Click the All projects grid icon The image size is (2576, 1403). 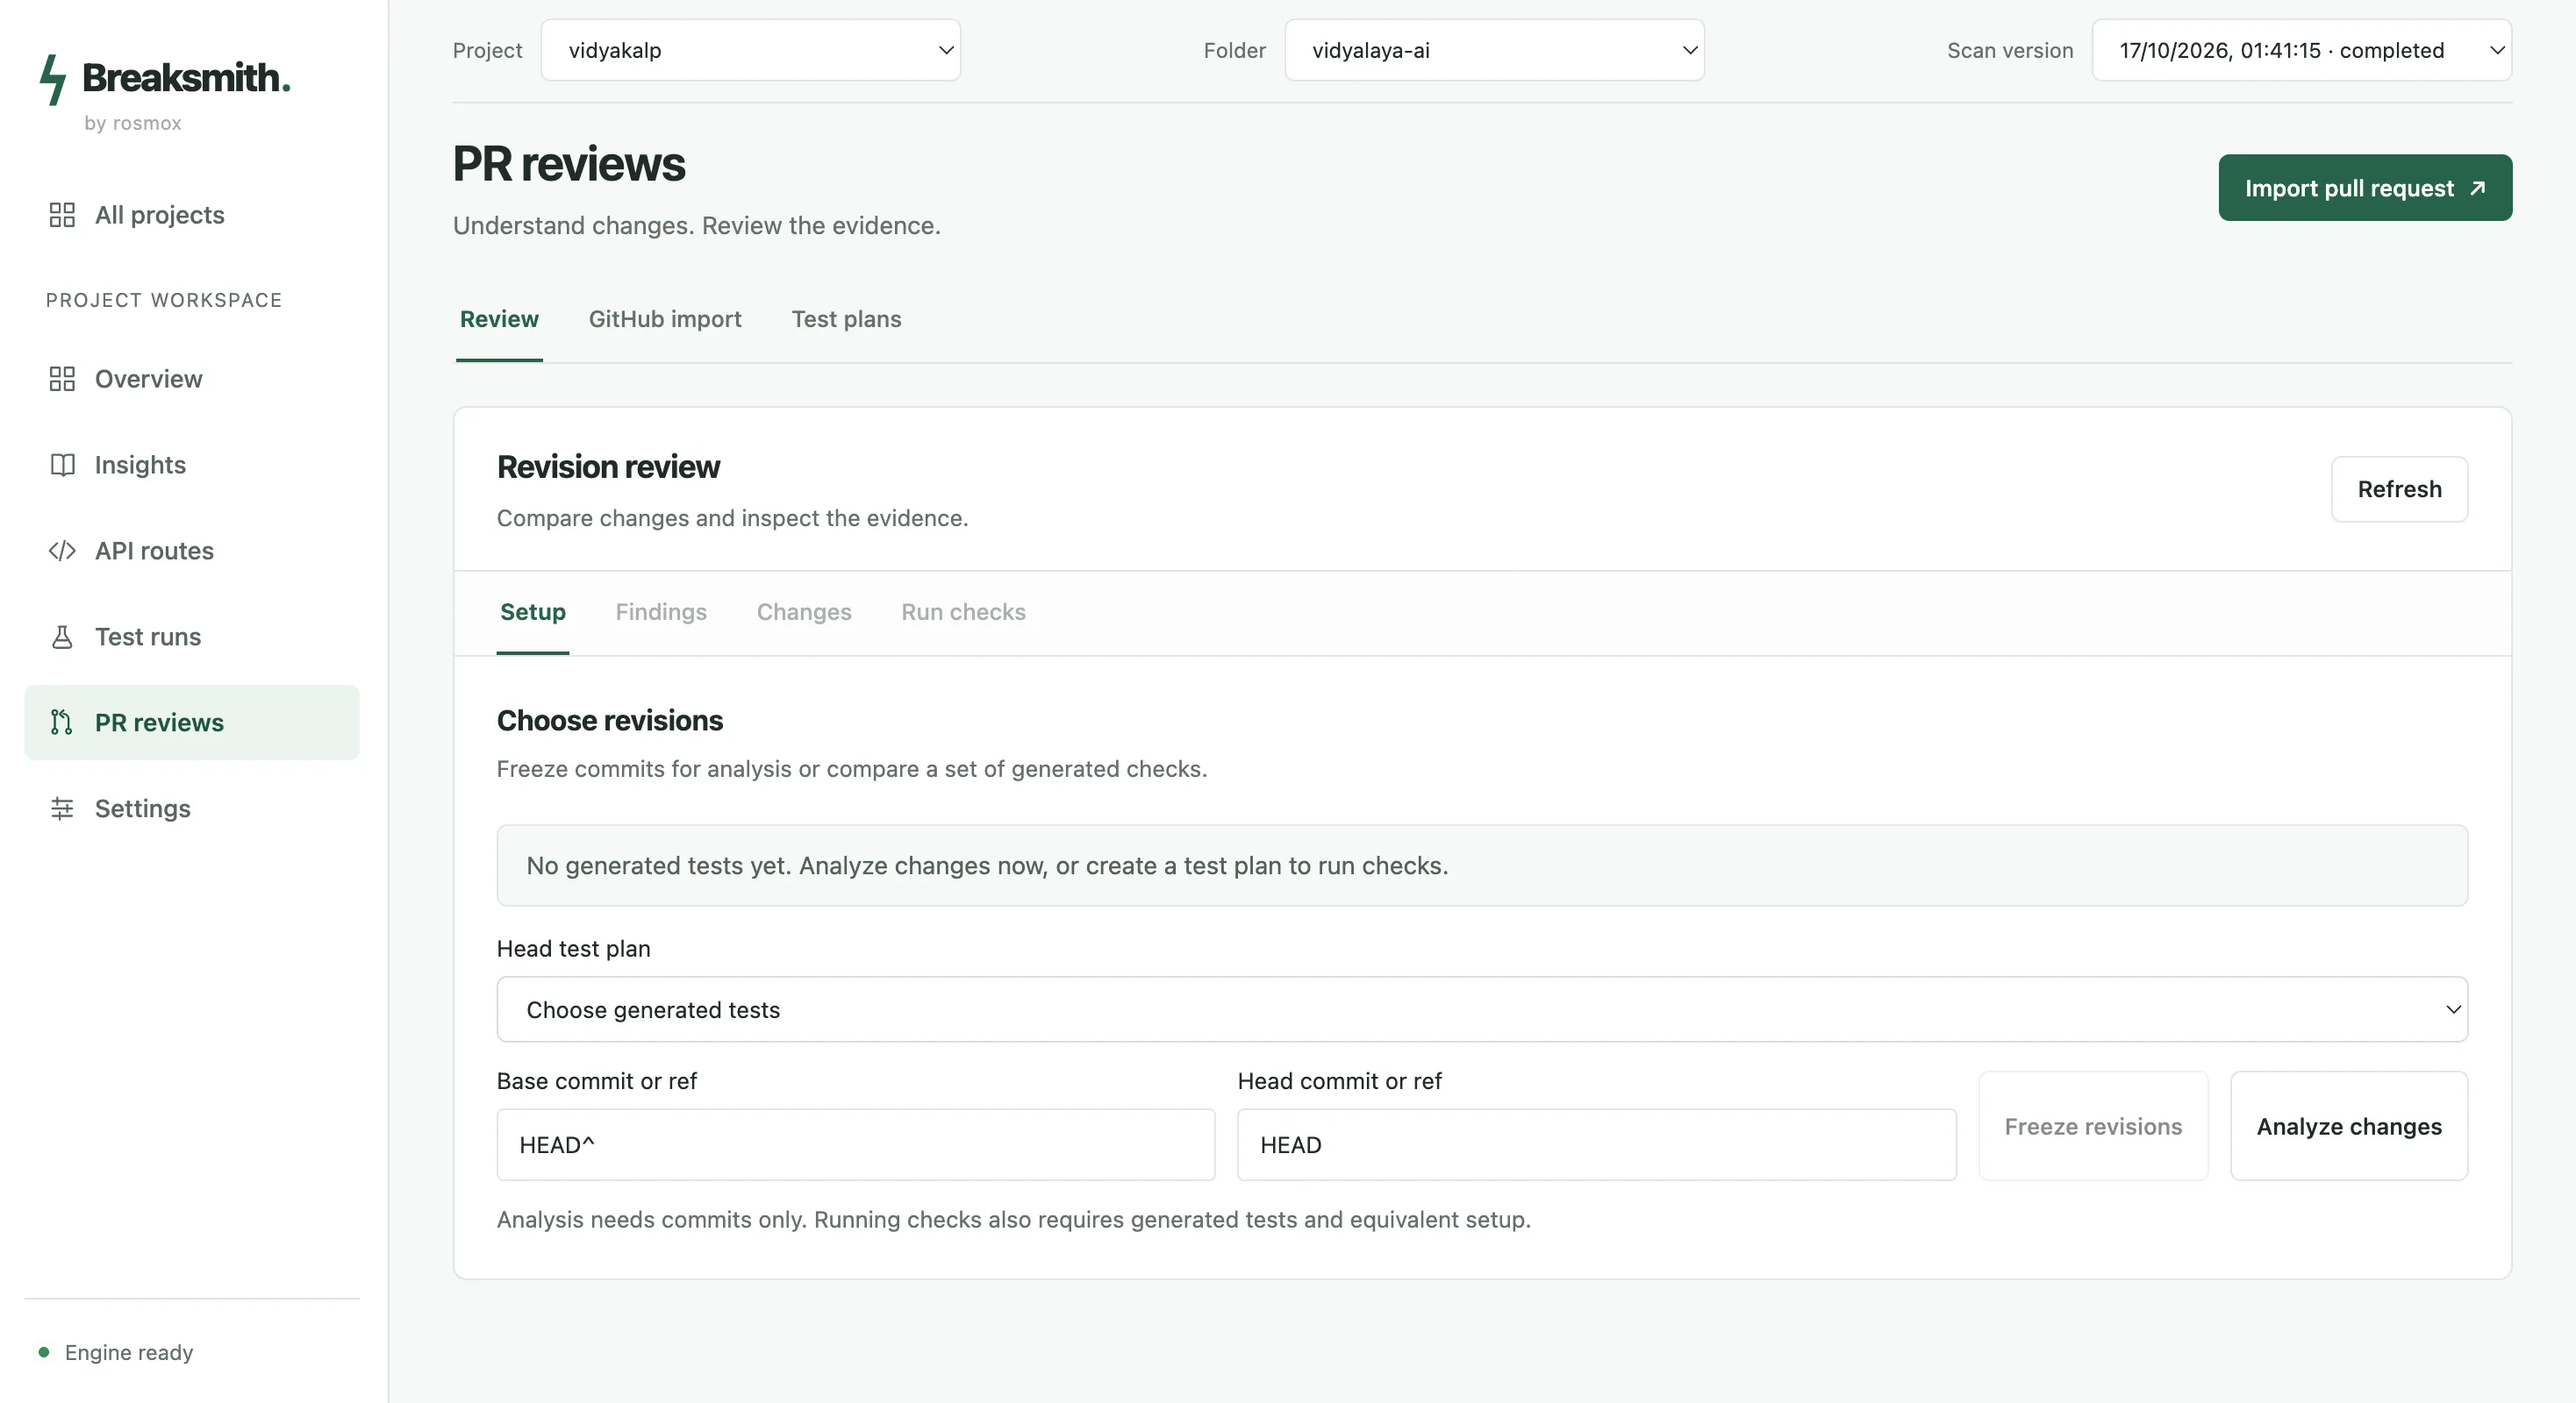(62, 215)
